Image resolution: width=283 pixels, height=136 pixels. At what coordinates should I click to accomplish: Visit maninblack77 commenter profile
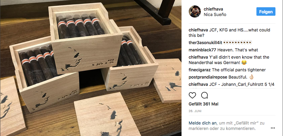click(x=202, y=50)
